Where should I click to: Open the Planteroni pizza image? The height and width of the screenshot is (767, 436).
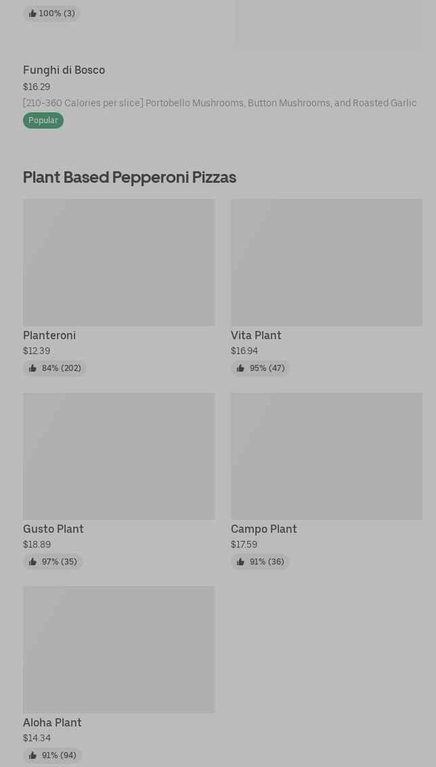coord(118,262)
